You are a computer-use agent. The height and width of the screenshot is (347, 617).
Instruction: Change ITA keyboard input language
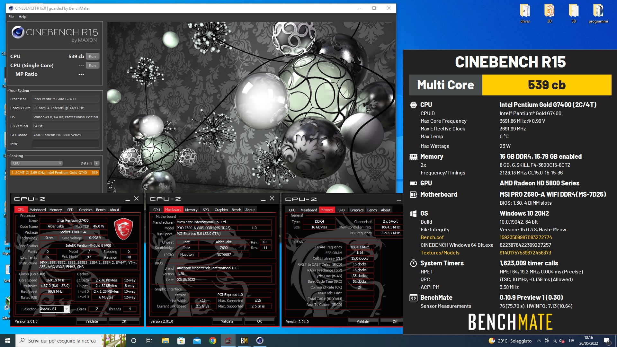(571, 341)
